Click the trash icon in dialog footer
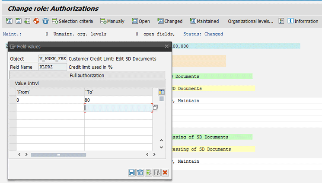 click(140, 172)
